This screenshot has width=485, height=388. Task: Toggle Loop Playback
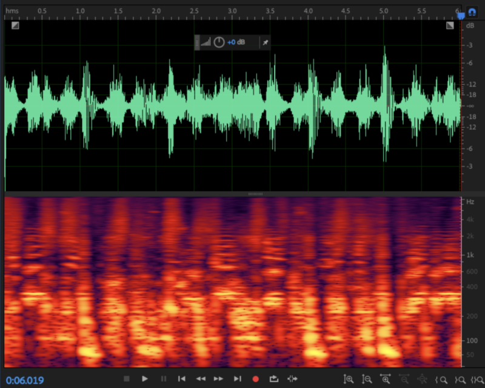point(273,379)
